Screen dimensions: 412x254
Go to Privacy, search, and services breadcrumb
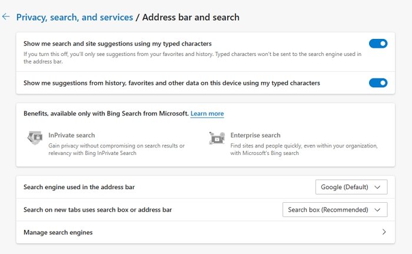pyautogui.click(x=75, y=17)
